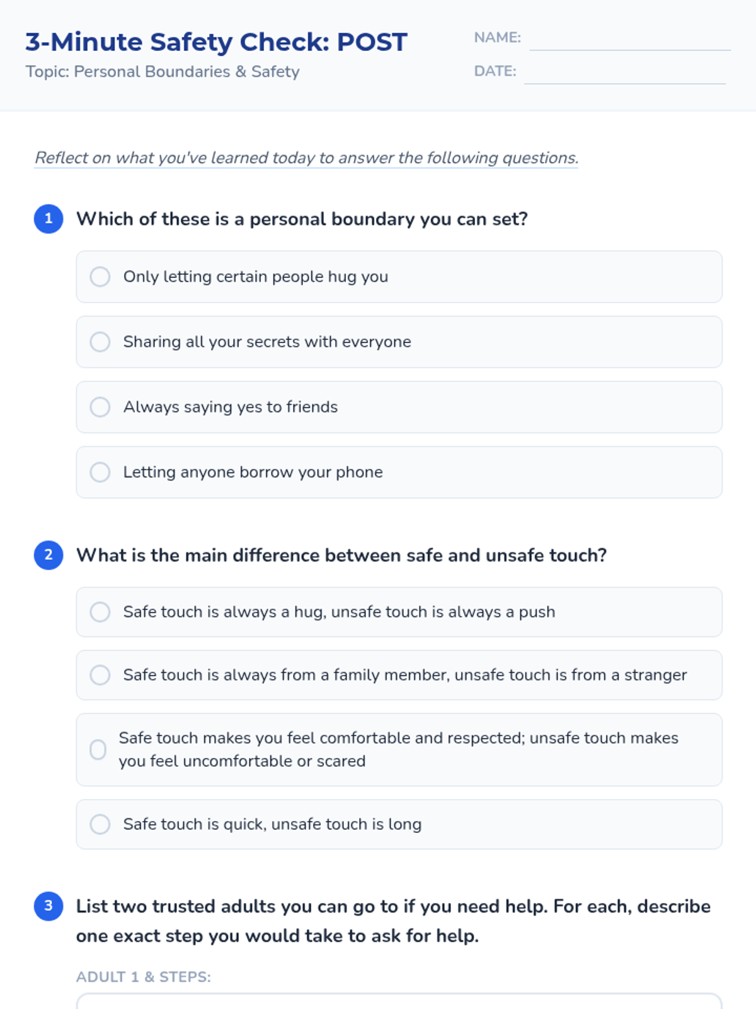Image resolution: width=756 pixels, height=1009 pixels.
Task: Select "Letting anyone borrow your phone" radio
Action: pyautogui.click(x=100, y=472)
